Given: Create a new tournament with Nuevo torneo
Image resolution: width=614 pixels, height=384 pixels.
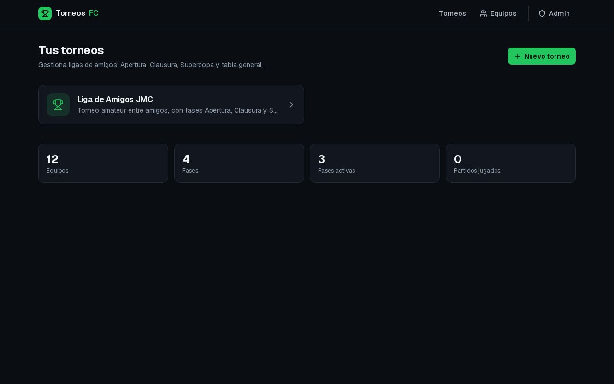Looking at the screenshot, I should (x=542, y=56).
